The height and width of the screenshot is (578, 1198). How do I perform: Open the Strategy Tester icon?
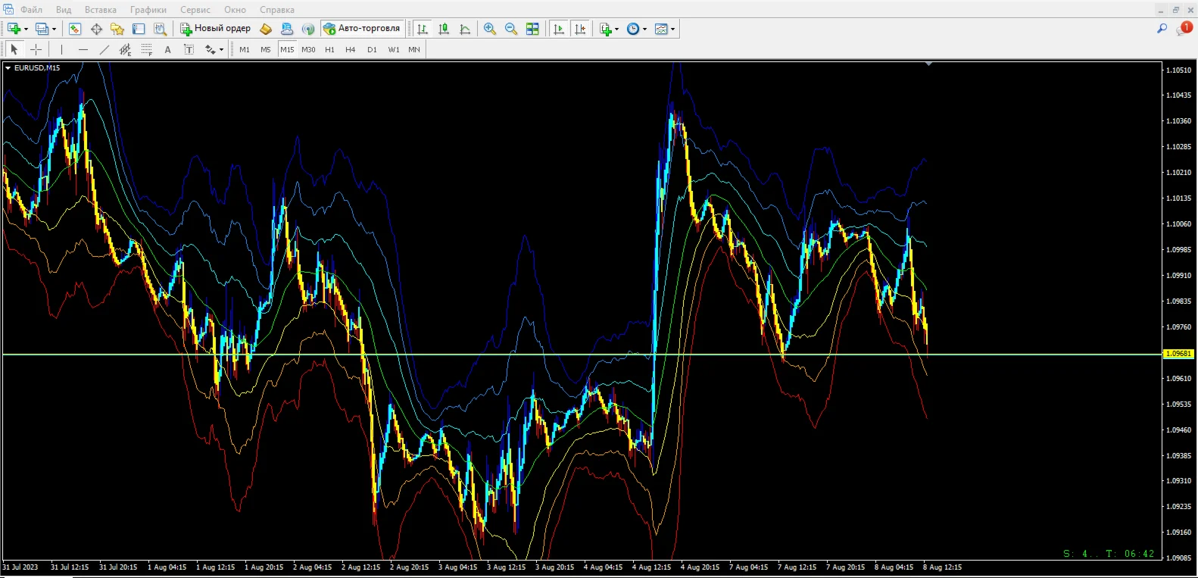coord(160,29)
